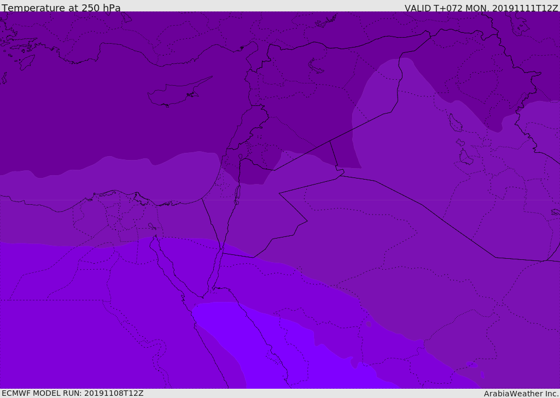
Task: Select the Dead Sea on the map
Action: pyautogui.click(x=237, y=192)
